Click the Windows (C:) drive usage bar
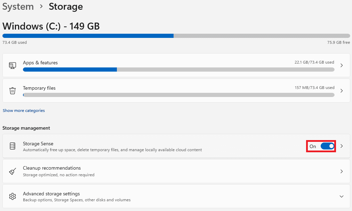Screen dimensions: 352x211 (x=176, y=36)
